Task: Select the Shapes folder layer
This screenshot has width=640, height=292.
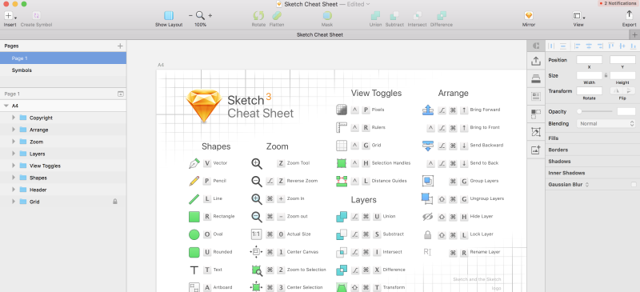Action: pos(63,178)
